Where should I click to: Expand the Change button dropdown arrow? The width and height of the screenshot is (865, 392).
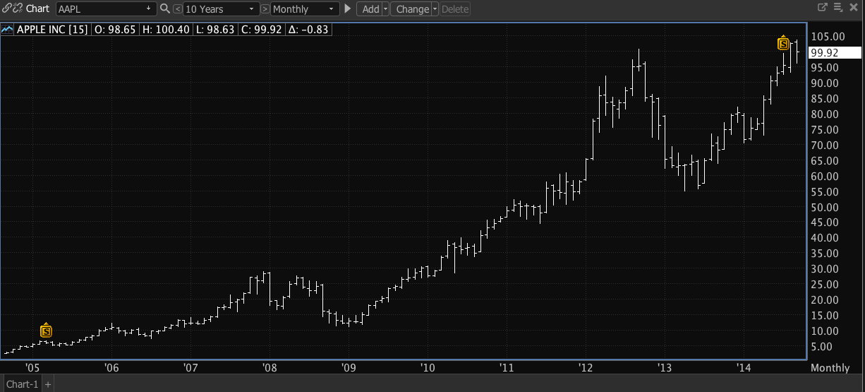(435, 9)
